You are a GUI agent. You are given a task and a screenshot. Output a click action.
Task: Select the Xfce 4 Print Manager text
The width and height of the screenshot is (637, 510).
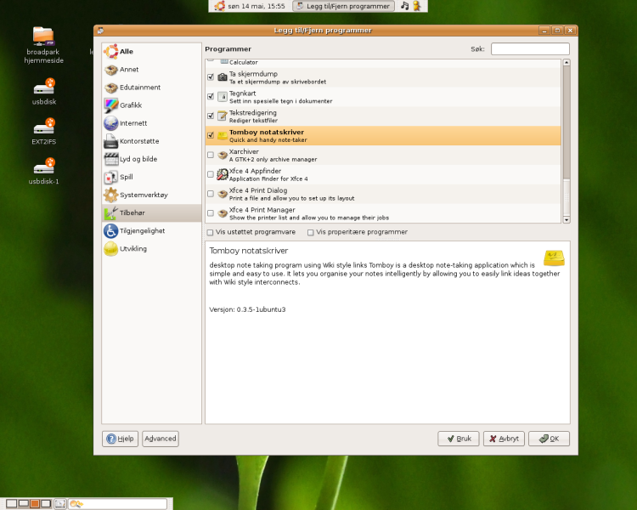click(262, 210)
